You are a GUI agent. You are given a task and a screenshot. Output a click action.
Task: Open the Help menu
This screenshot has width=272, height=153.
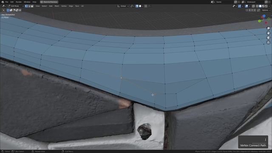click(x=34, y=2)
